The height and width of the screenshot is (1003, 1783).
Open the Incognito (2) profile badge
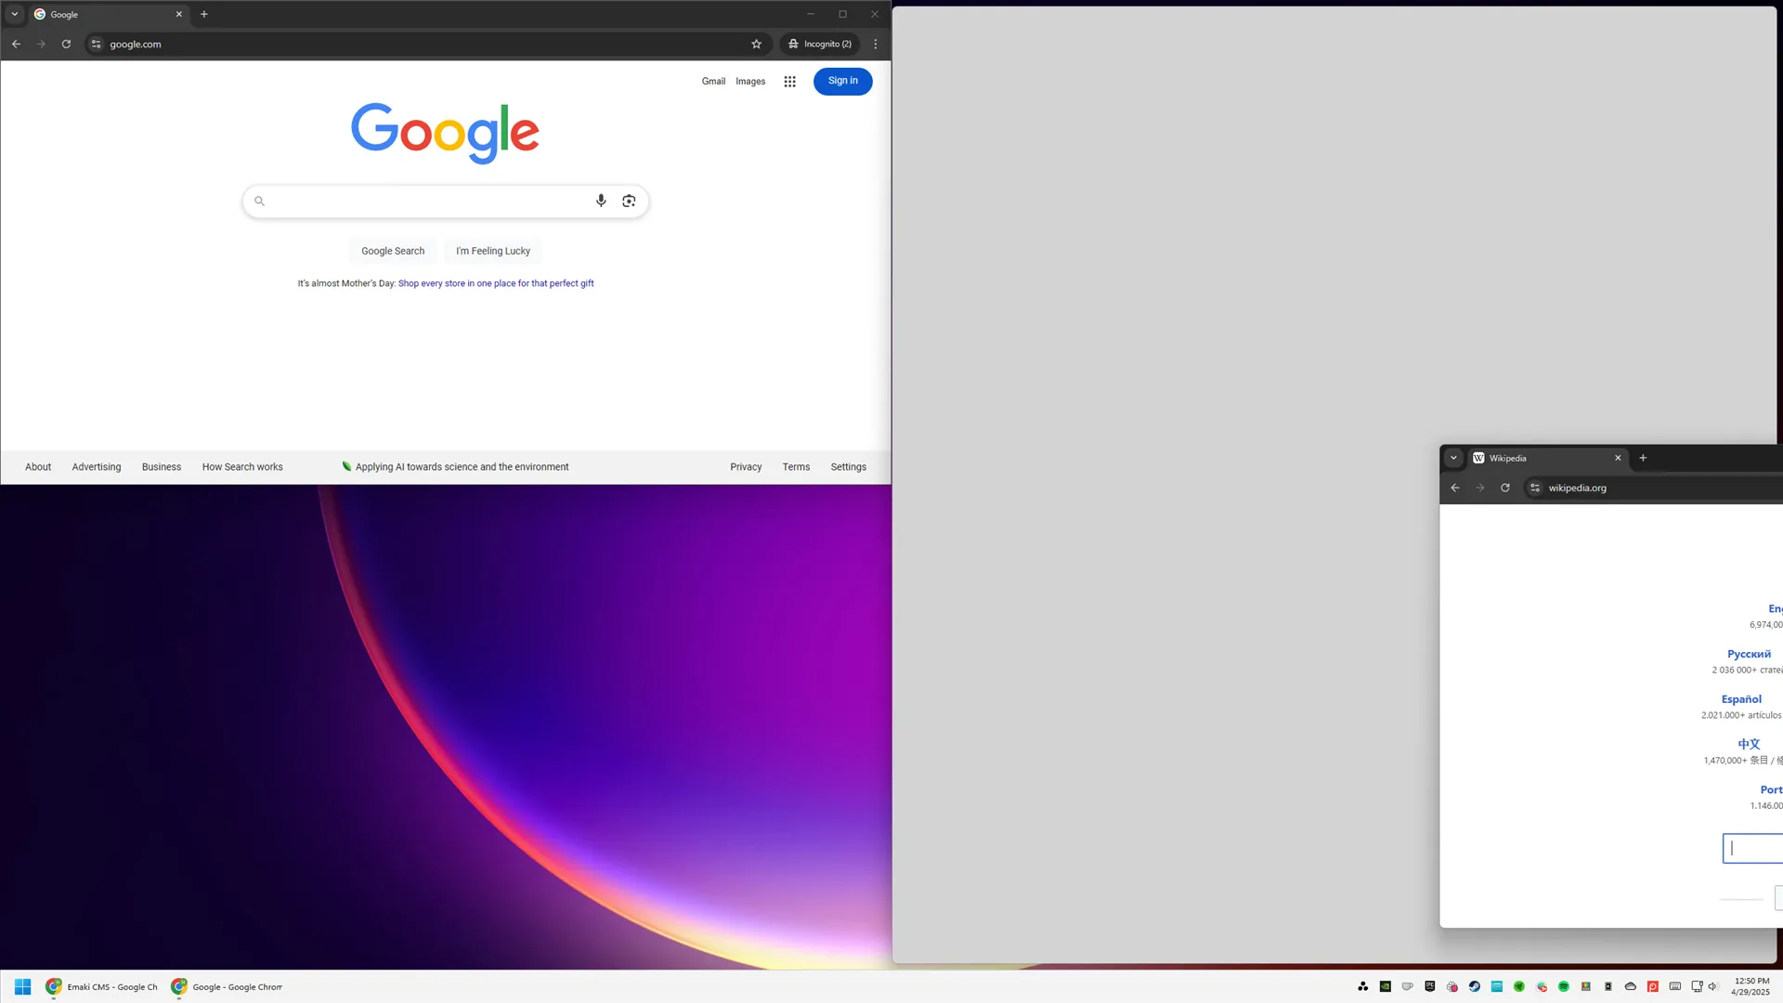click(819, 44)
